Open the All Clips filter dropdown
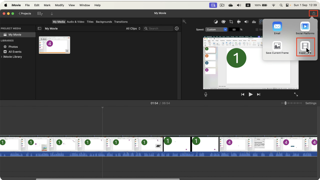 (133, 28)
